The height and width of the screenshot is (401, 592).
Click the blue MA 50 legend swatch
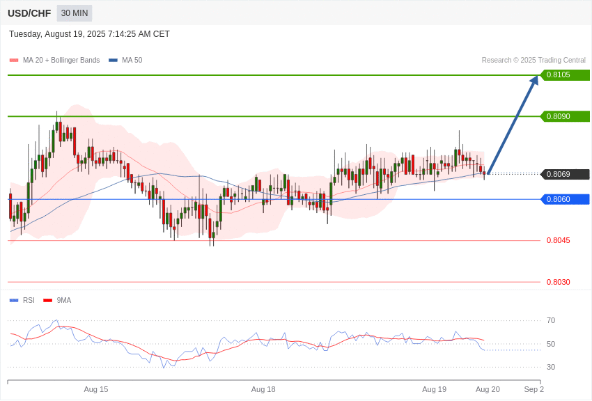[x=113, y=61]
